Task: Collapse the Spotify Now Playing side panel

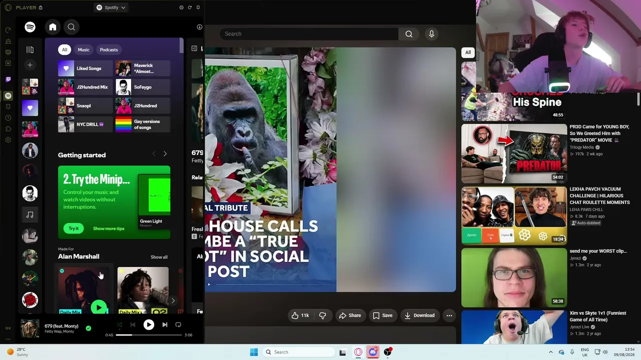Action: tap(194, 48)
